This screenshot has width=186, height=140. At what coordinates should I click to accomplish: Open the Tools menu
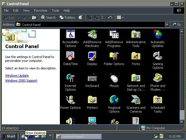[x=56, y=10]
